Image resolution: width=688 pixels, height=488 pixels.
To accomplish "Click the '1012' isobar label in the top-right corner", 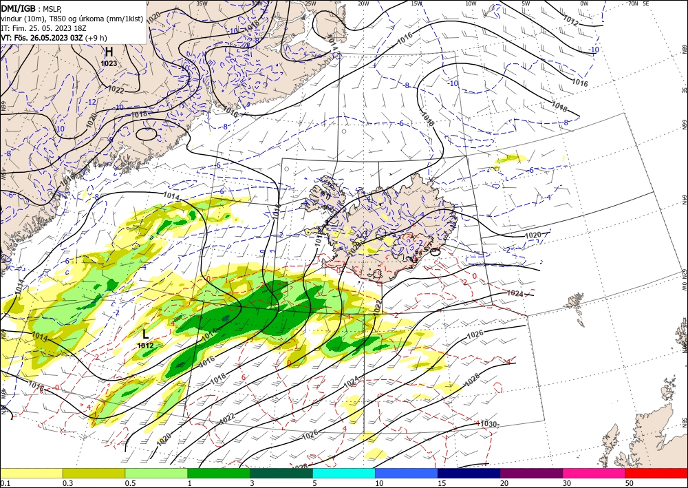I will click(570, 20).
